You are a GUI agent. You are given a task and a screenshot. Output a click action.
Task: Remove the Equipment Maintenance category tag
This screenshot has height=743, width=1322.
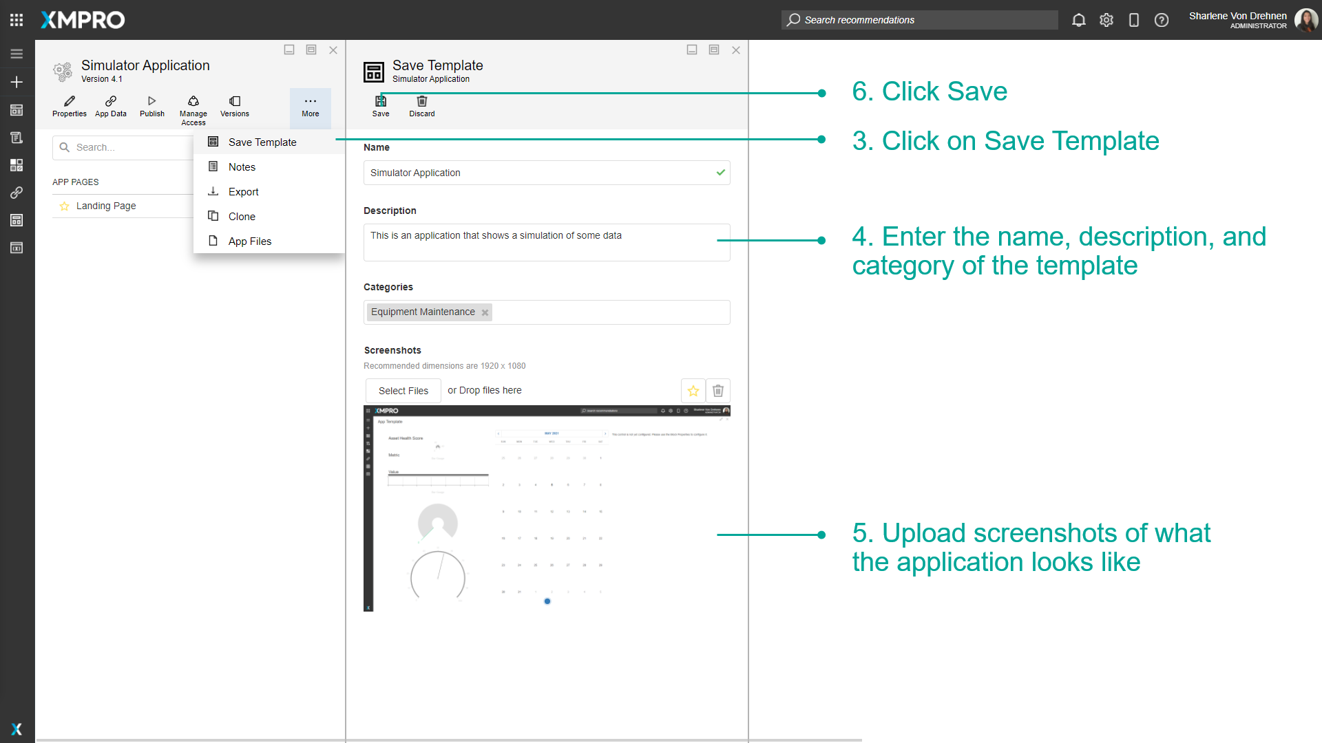coord(485,312)
